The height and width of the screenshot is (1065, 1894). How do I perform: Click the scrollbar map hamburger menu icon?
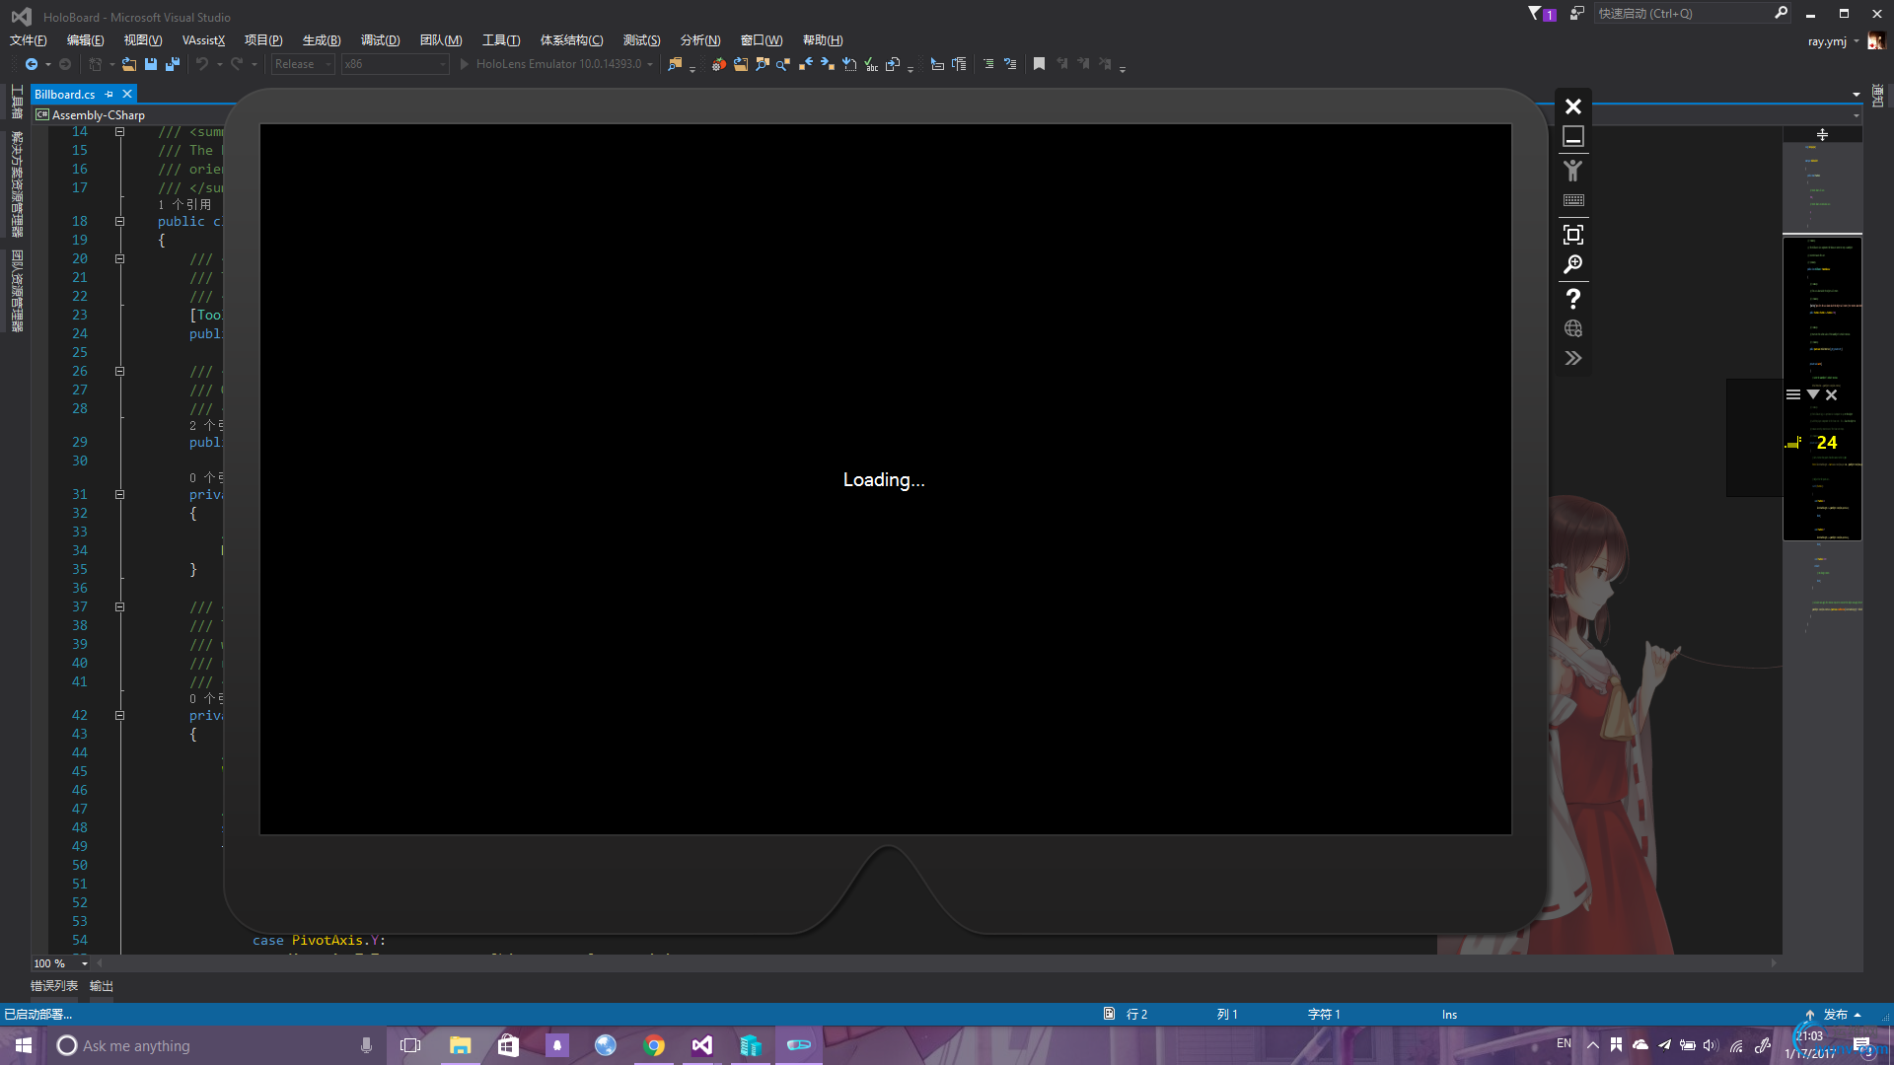[x=1793, y=394]
